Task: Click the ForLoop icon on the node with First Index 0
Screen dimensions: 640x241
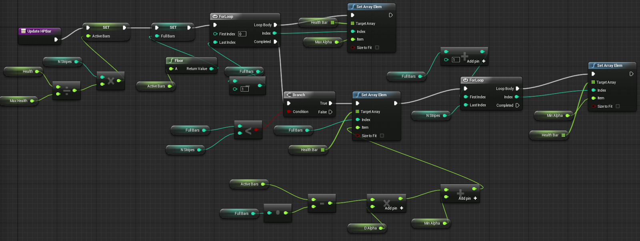Action: 215,16
